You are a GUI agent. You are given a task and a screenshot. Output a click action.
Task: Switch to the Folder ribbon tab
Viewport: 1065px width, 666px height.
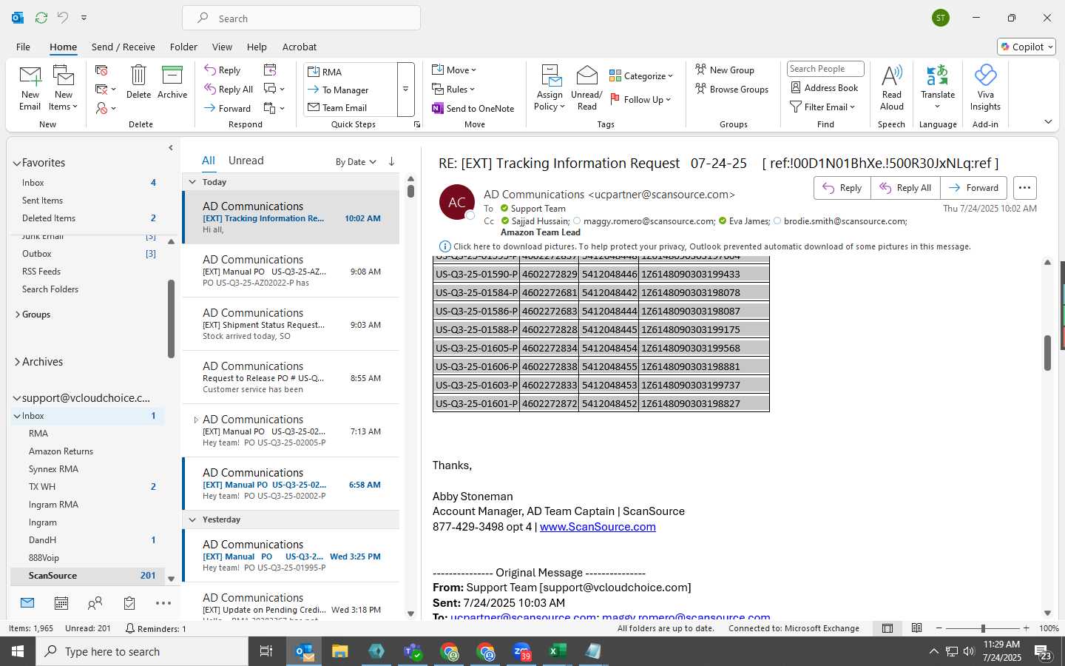click(183, 47)
